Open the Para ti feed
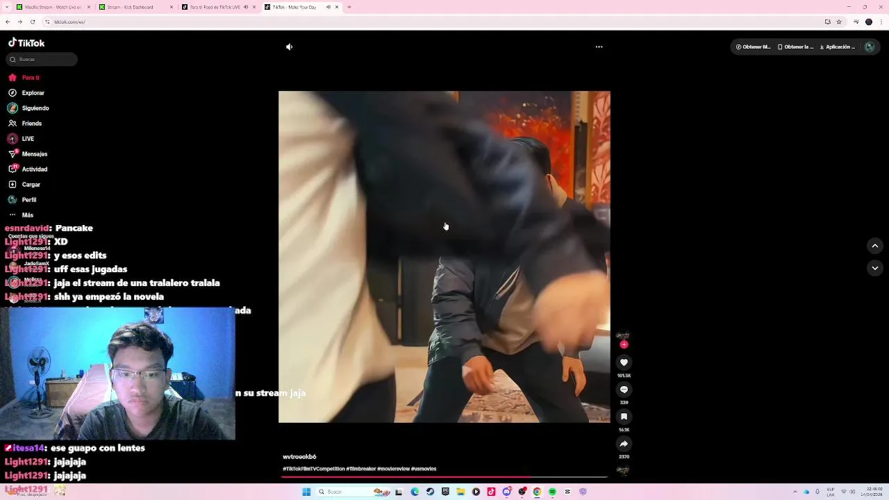 [x=24, y=78]
